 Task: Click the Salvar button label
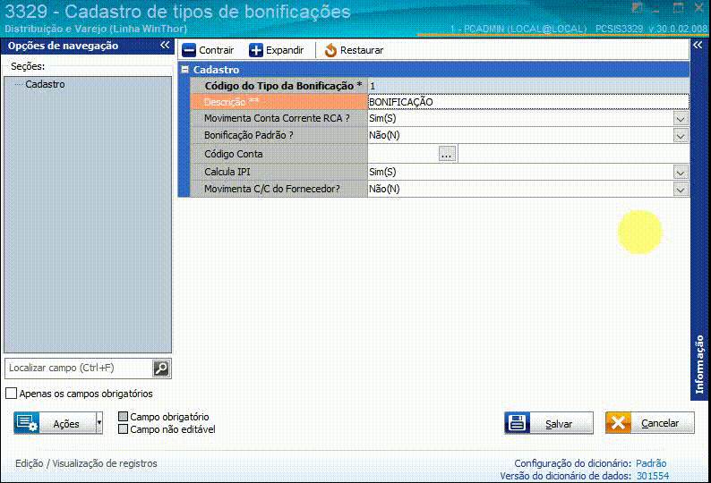pyautogui.click(x=559, y=424)
